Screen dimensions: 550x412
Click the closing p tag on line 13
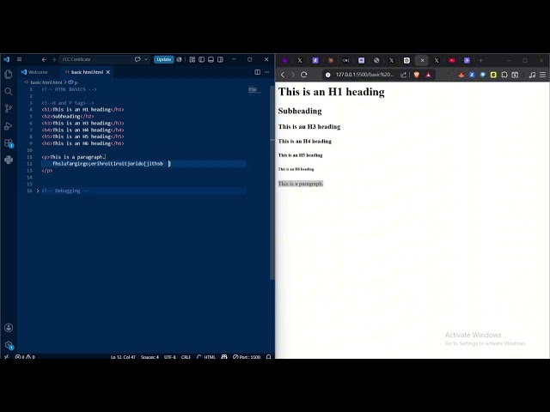47,171
